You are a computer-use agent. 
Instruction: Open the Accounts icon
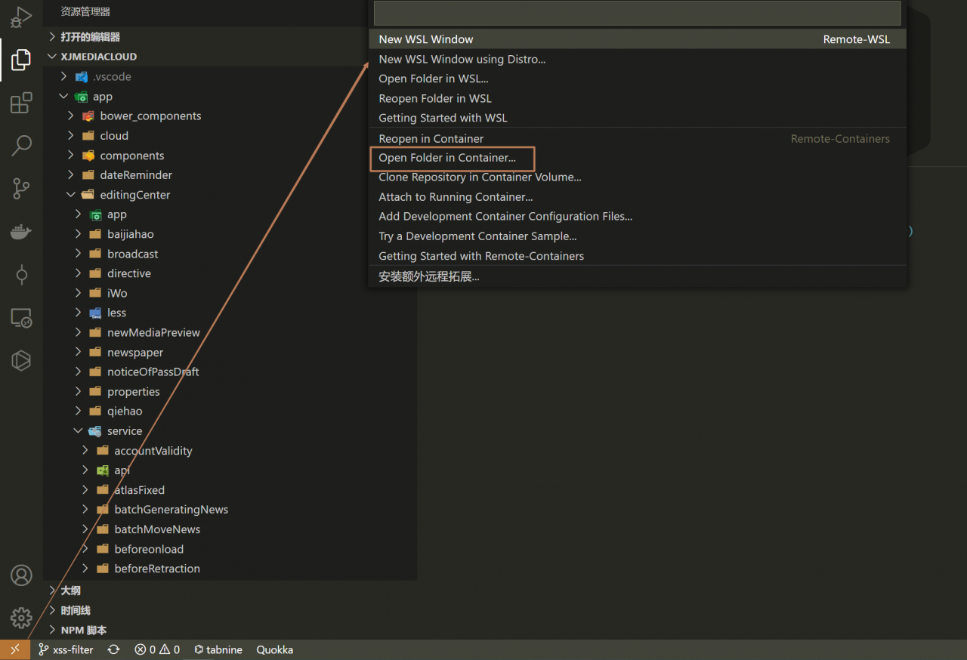[21, 575]
